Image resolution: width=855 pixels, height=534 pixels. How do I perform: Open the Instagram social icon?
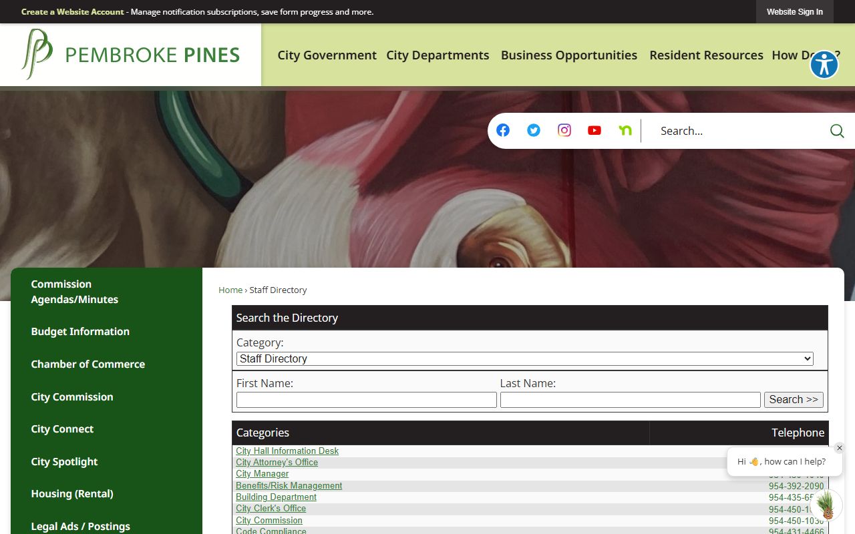tap(564, 130)
